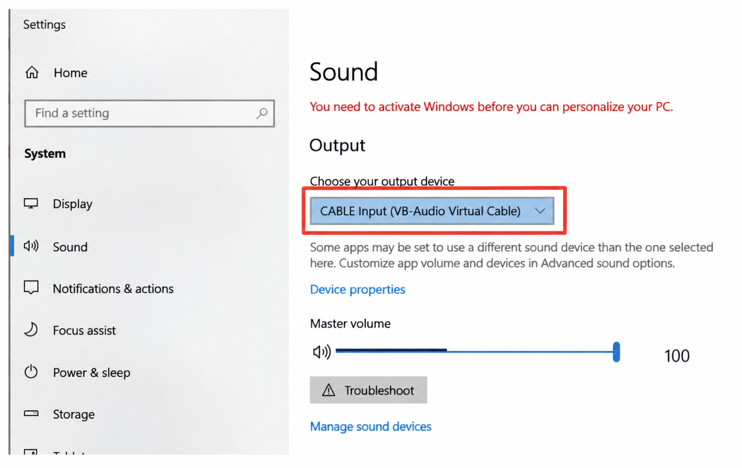Image resolution: width=742 pixels, height=468 pixels.
Task: Click the Display monitor icon
Action: (31, 203)
